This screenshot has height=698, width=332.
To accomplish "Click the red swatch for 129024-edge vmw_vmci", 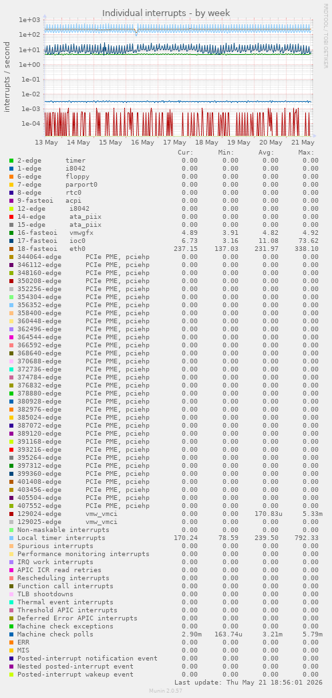I will click(x=11, y=514).
